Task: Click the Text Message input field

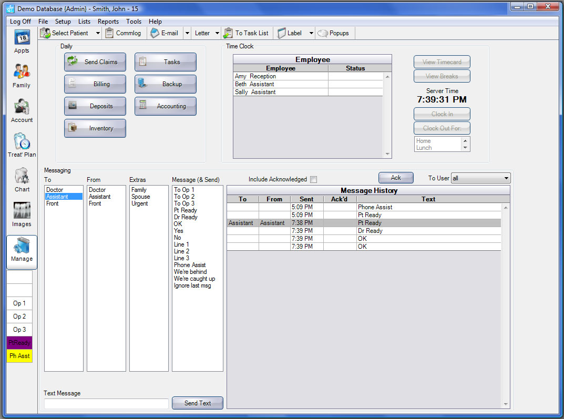Action: coord(106,403)
